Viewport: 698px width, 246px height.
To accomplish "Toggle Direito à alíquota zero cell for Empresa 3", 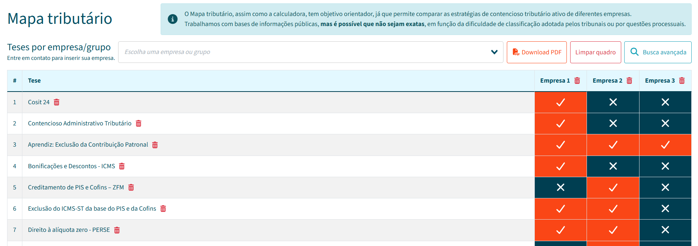I will point(665,230).
